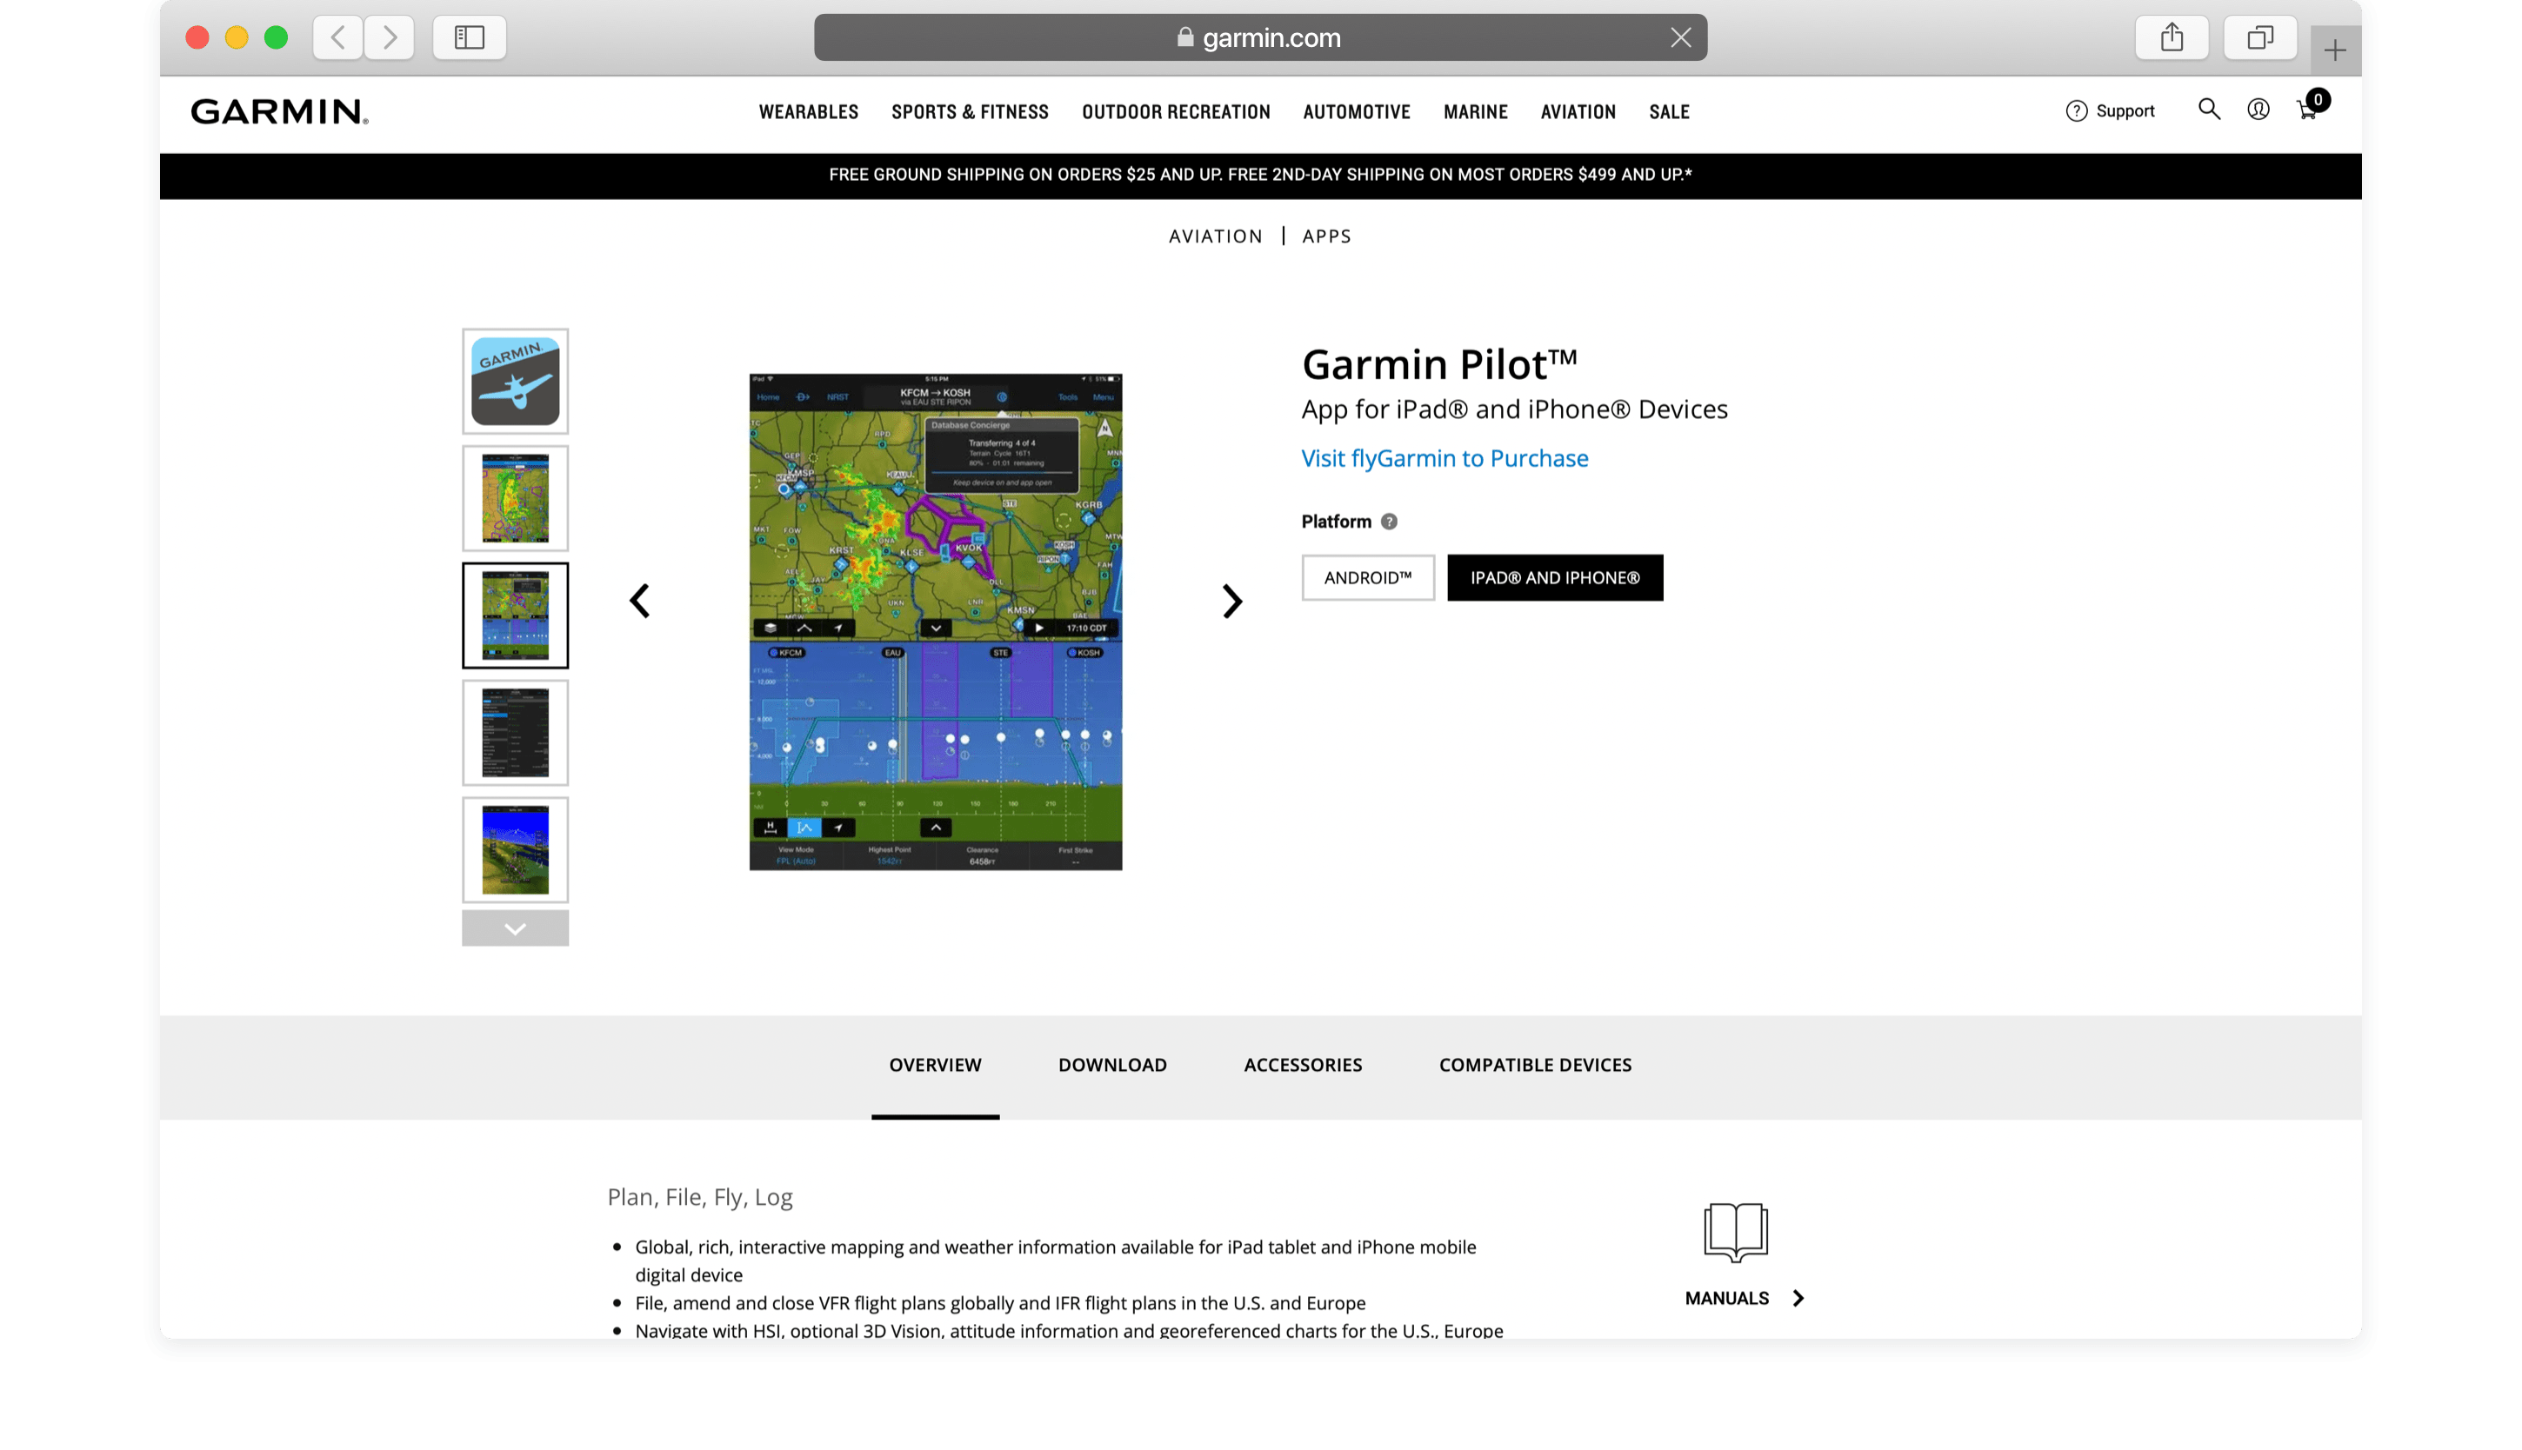
Task: Select the Garmin Pilot app logo thumbnail
Action: [515, 382]
